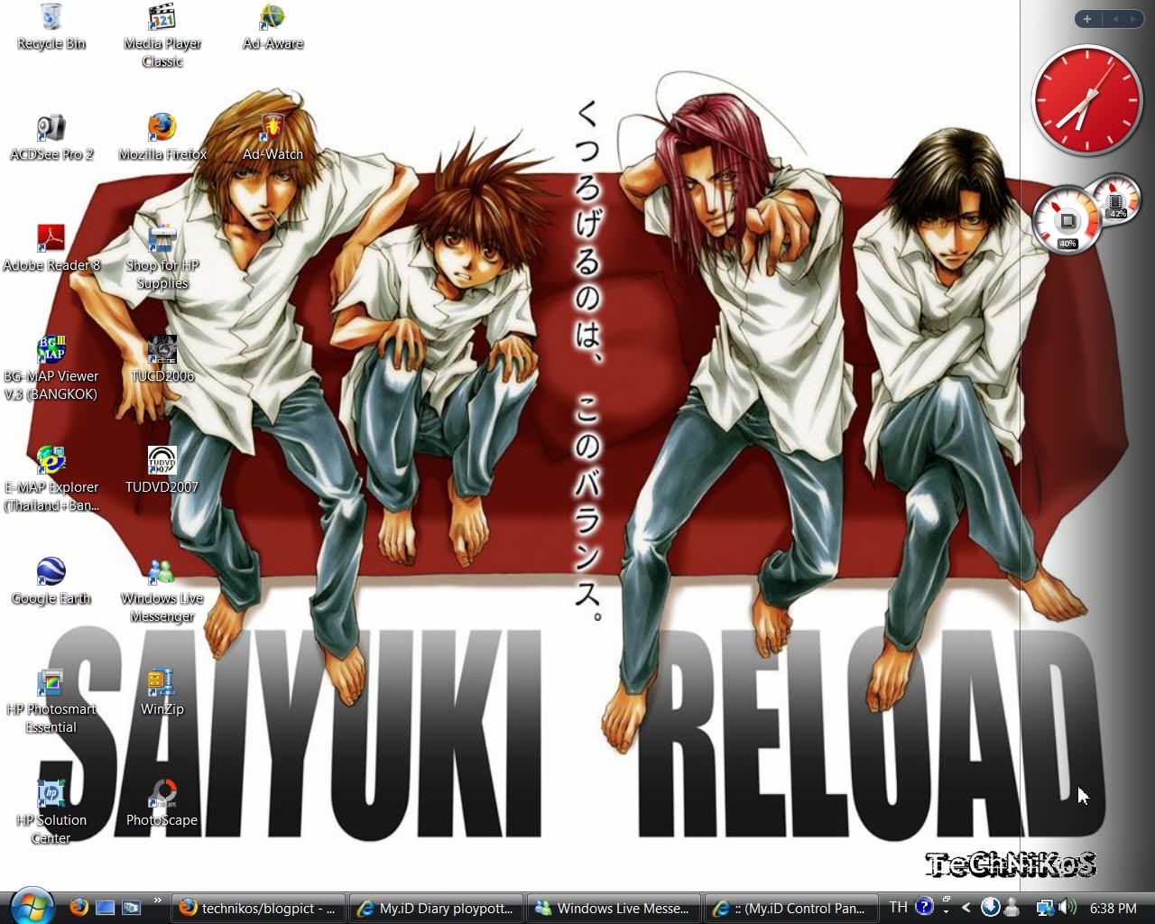The image size is (1155, 924).
Task: Launch Mozilla Firefox from the desktop
Action: point(162,130)
